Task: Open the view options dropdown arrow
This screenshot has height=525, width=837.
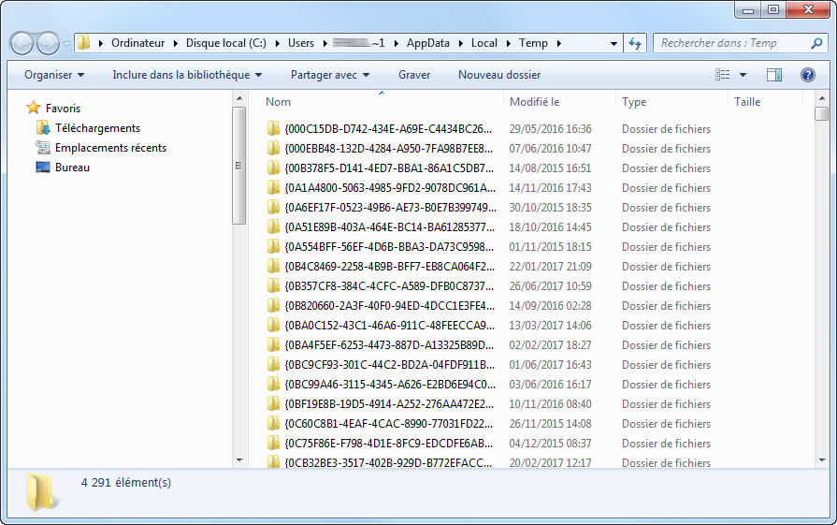Action: (x=743, y=75)
